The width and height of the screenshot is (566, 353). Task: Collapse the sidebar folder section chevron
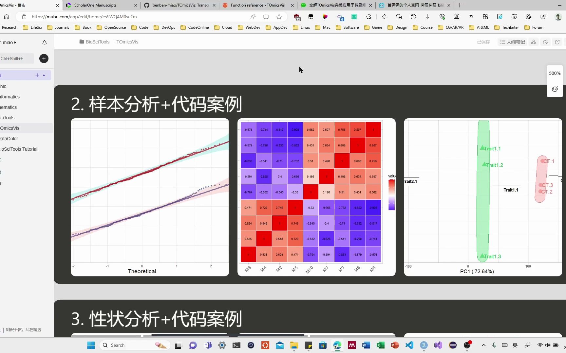coord(44,75)
